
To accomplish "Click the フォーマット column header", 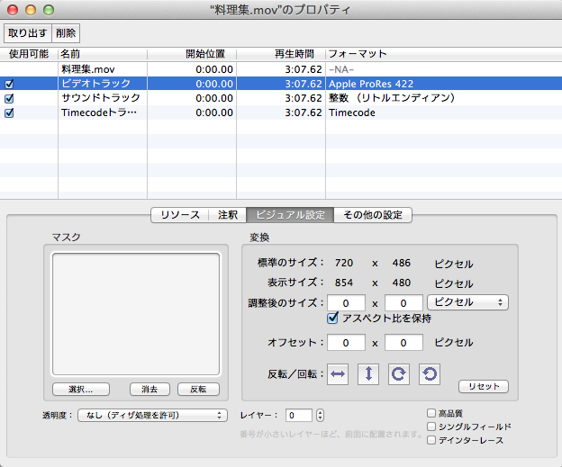I will (x=444, y=54).
